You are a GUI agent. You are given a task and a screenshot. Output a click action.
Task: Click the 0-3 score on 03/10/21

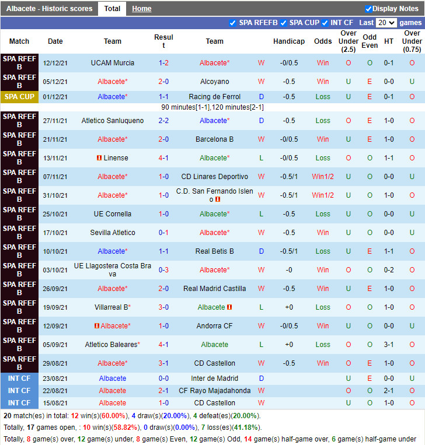tap(163, 270)
